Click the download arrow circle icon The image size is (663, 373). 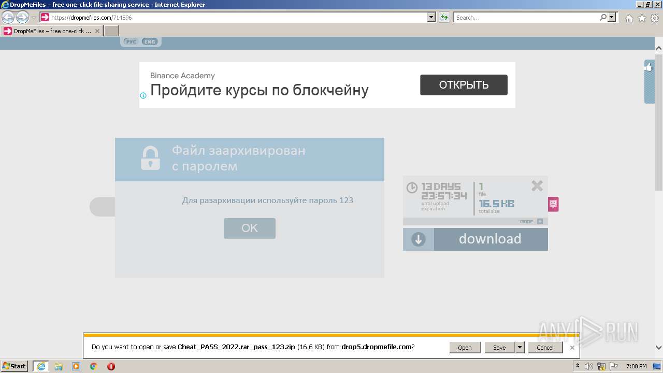419,239
